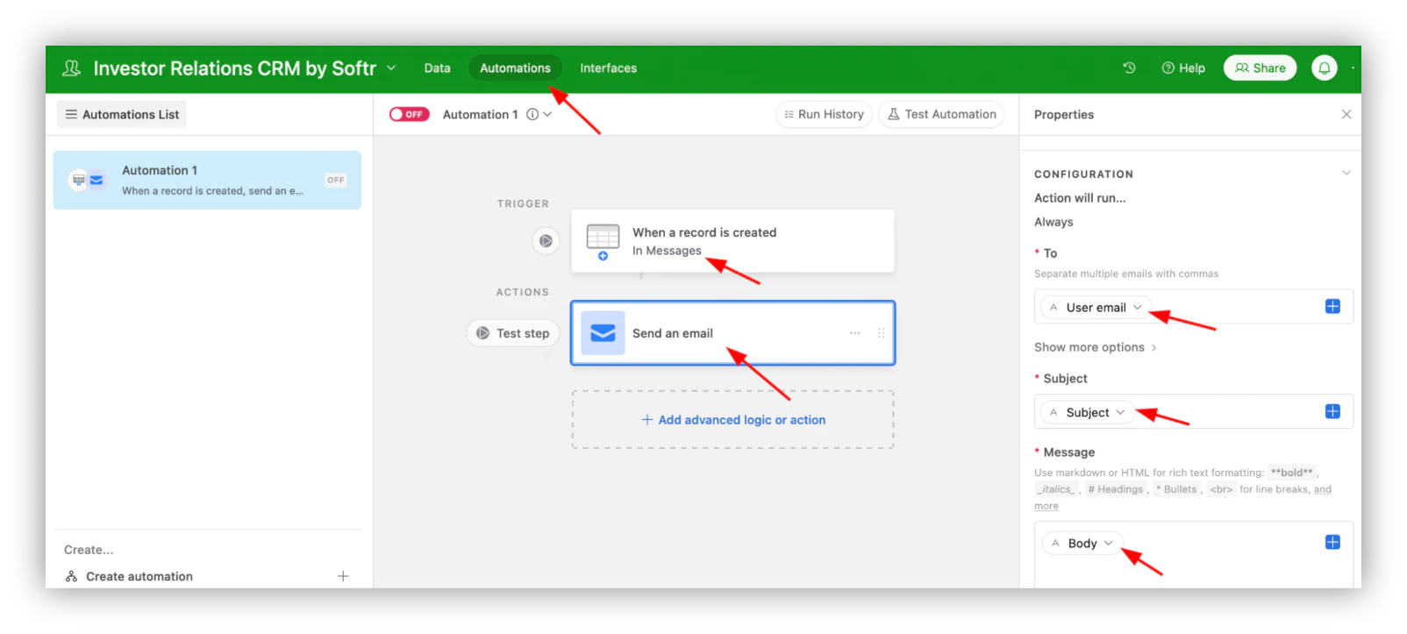Image resolution: width=1407 pixels, height=634 pixels.
Task: Click the blue plus in the Message field
Action: click(x=1332, y=542)
